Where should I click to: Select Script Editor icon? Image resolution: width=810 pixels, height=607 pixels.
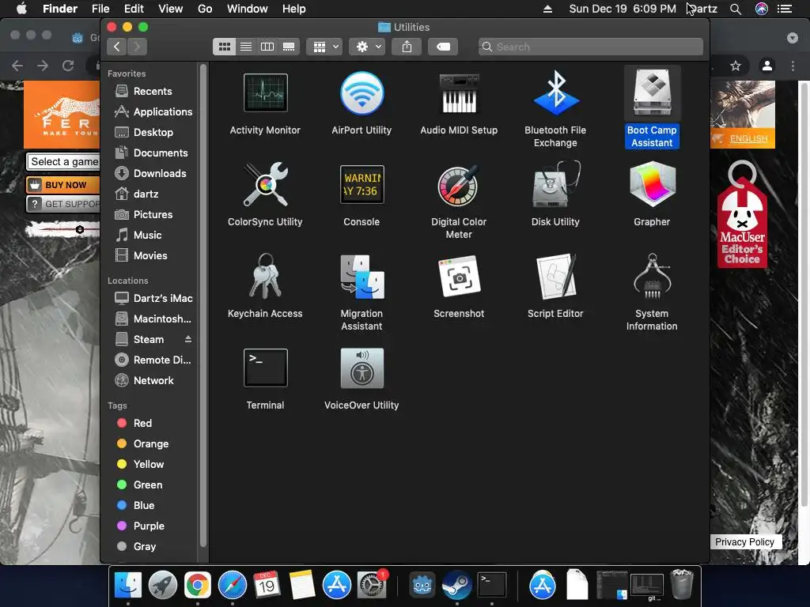point(555,276)
